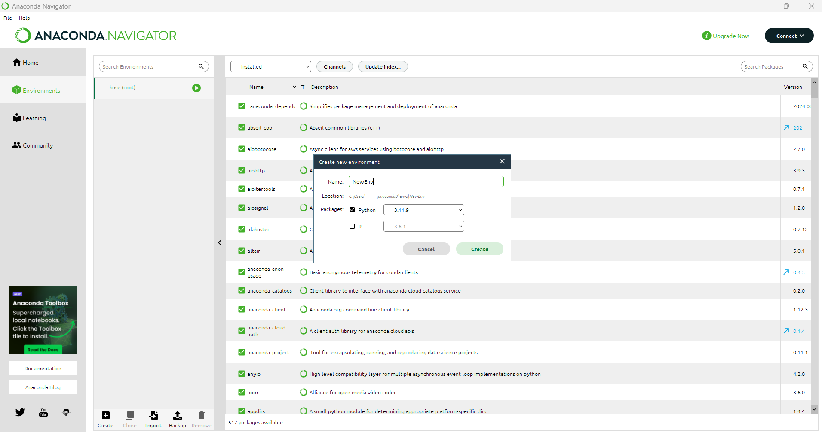Click the Import environment icon
The width and height of the screenshot is (822, 432).
(x=153, y=415)
